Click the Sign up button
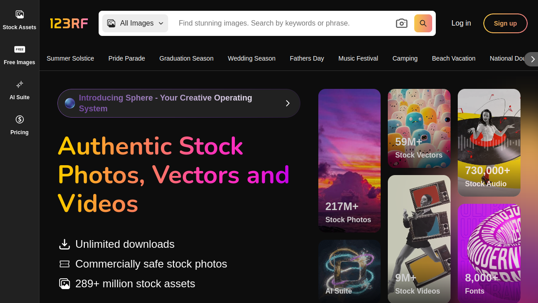 [x=505, y=23]
